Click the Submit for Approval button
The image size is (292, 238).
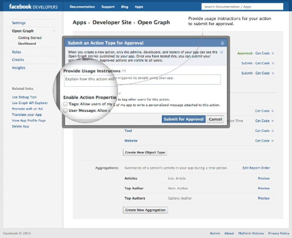click(x=183, y=119)
